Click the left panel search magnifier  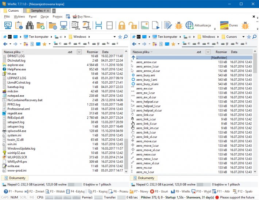tap(126, 37)
